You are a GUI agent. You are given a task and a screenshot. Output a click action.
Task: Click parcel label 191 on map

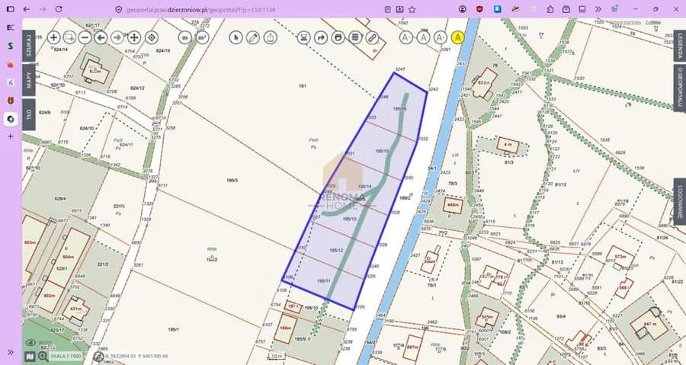[303, 86]
